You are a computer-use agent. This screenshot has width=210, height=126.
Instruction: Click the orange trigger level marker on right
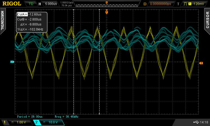201,63
